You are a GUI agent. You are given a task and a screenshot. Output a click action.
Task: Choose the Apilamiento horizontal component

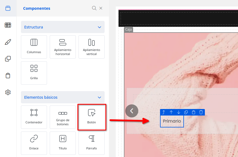(x=63, y=47)
